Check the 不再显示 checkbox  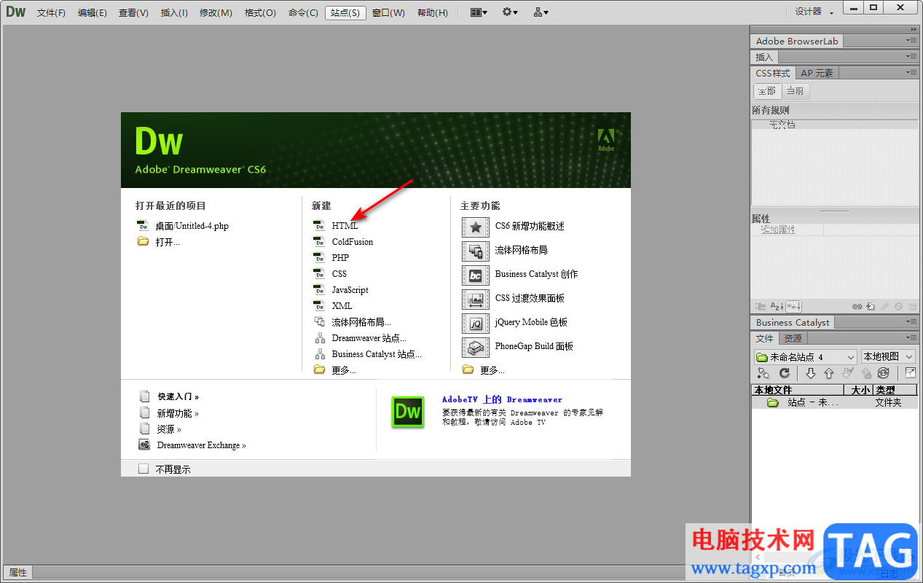point(144,469)
